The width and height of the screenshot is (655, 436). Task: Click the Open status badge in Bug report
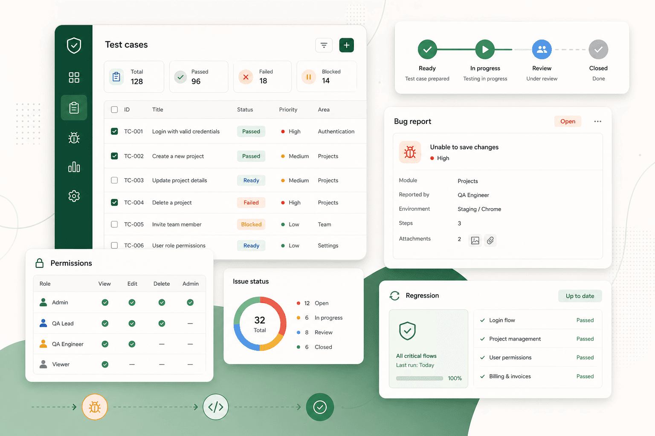tap(568, 121)
